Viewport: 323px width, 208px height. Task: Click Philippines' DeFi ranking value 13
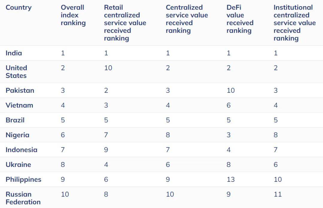click(x=231, y=180)
